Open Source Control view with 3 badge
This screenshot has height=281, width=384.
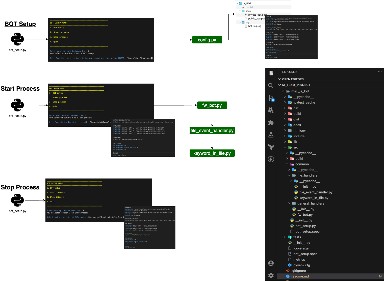271,98
